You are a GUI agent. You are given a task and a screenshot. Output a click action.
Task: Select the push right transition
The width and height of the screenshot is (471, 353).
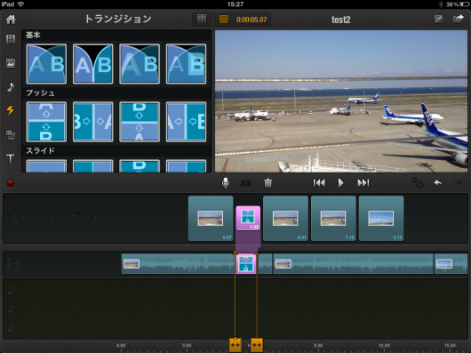[93, 122]
